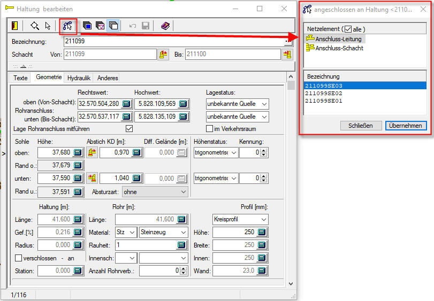Switch to the Hydraulik tab
434x301 pixels.
pos(79,78)
